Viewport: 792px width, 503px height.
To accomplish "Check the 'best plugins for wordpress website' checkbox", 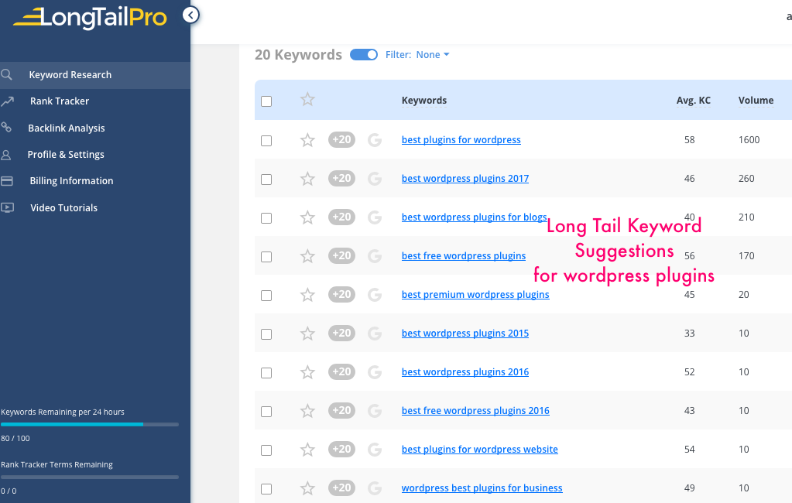I will pos(266,450).
